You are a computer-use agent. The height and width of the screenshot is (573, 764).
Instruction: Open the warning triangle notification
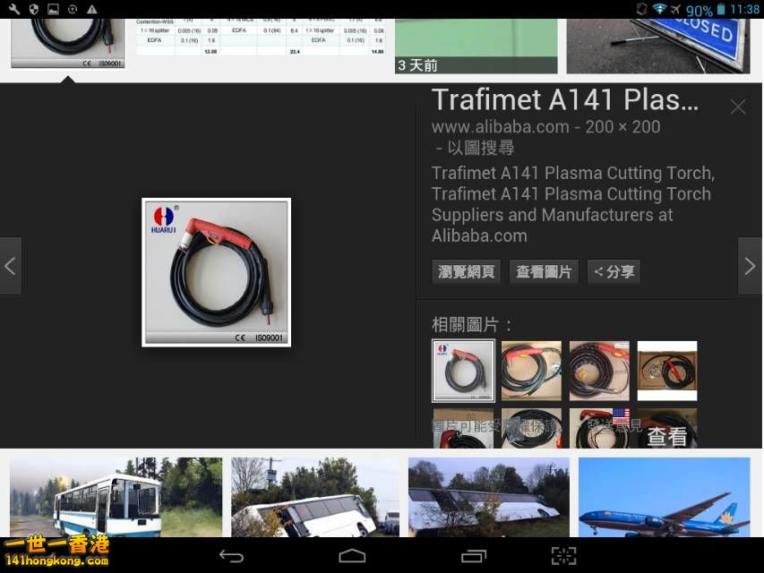pyautogui.click(x=91, y=9)
